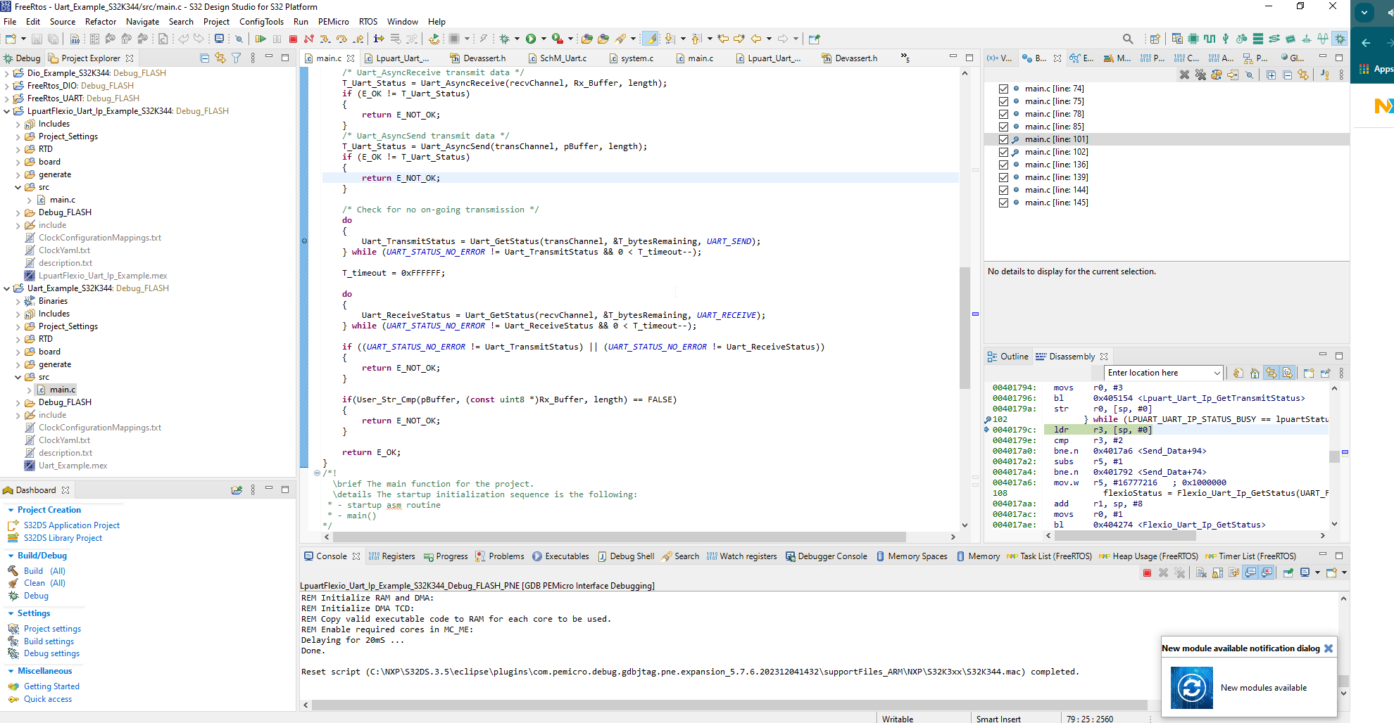This screenshot has width=1394, height=723.
Task: Toggle breakpoint checkbox main.c [line: 144]
Action: coord(1003,190)
